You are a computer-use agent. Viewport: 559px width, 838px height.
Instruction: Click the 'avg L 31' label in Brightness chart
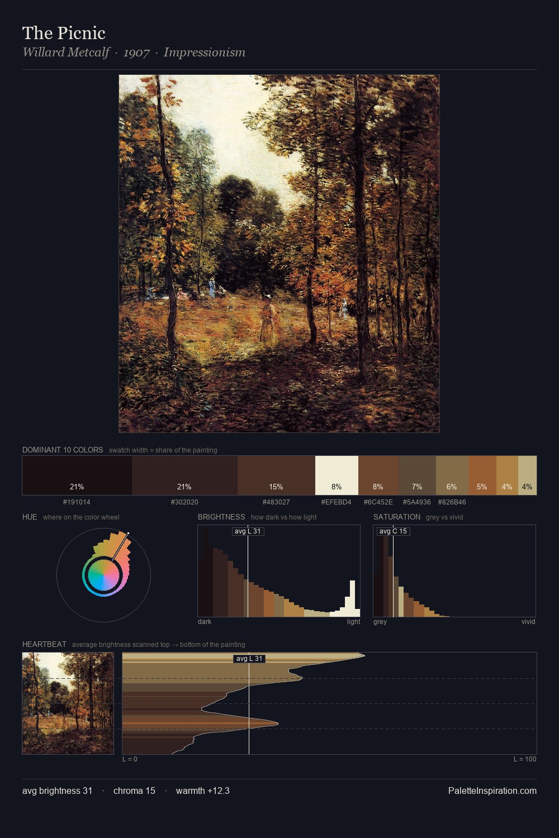coord(248,531)
